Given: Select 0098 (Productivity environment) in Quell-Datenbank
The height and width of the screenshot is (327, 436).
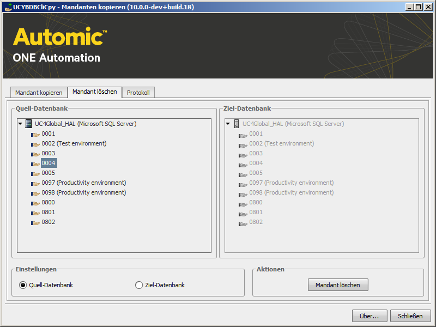Looking at the screenshot, I should [84, 192].
